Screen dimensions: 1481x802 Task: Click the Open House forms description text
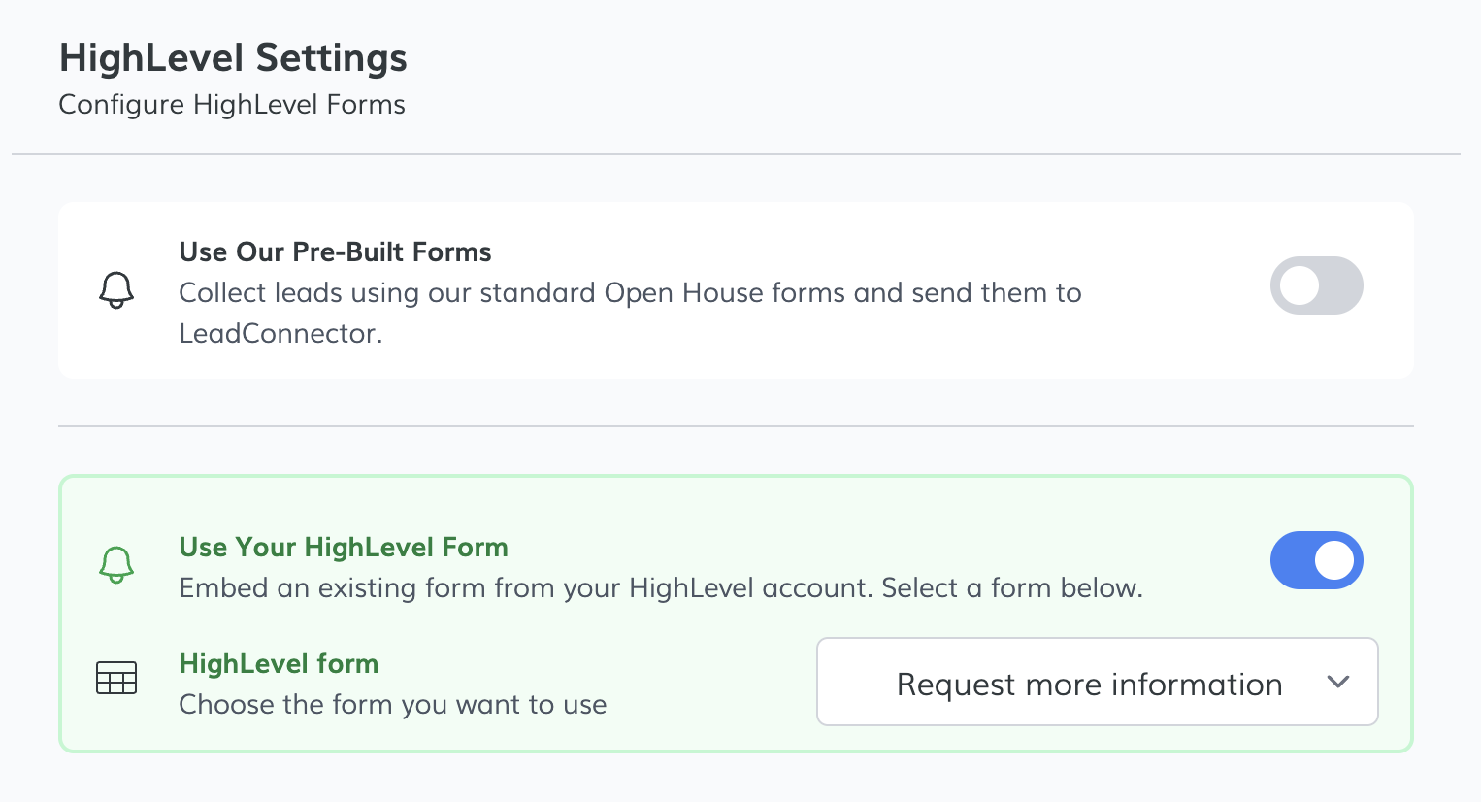pyautogui.click(x=630, y=293)
